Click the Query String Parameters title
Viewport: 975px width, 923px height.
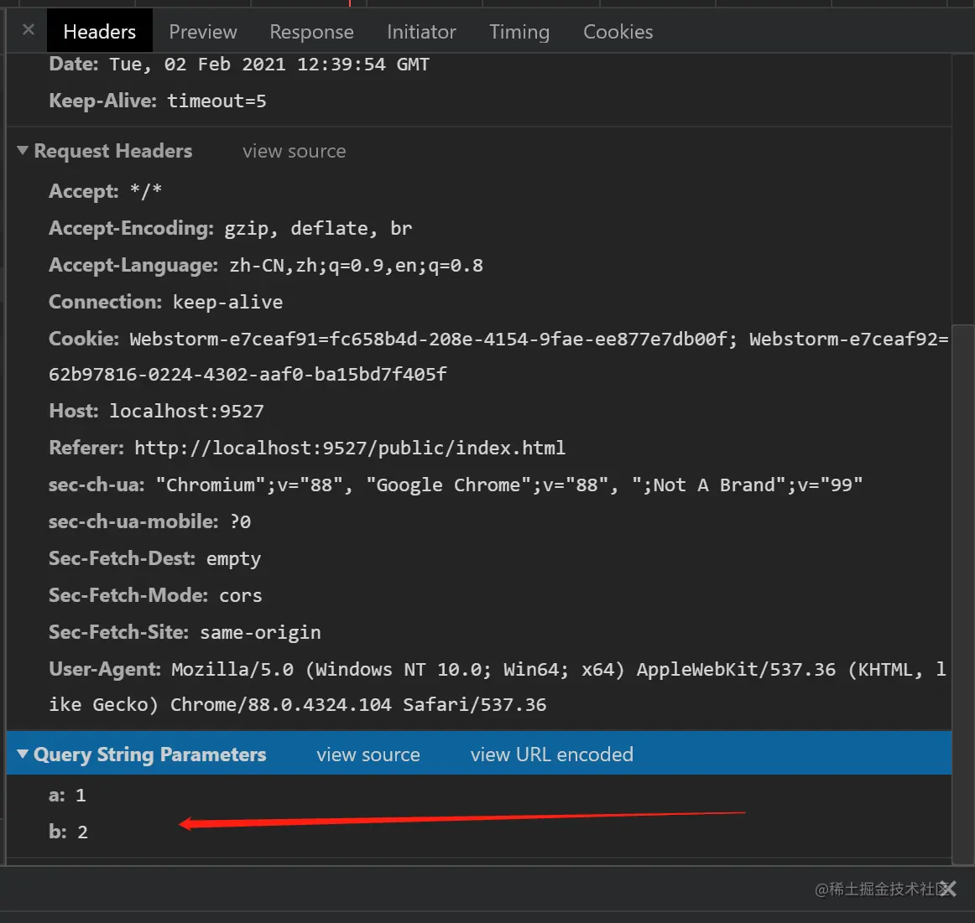pos(150,754)
